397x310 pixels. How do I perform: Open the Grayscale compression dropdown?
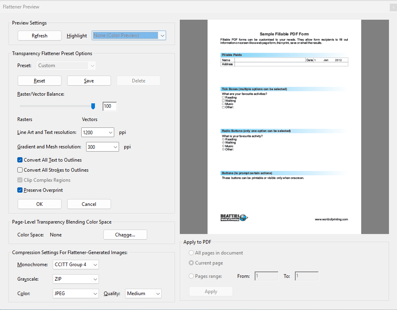[x=76, y=279]
